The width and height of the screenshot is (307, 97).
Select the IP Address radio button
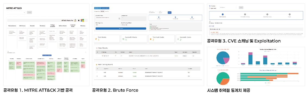click(210, 6)
